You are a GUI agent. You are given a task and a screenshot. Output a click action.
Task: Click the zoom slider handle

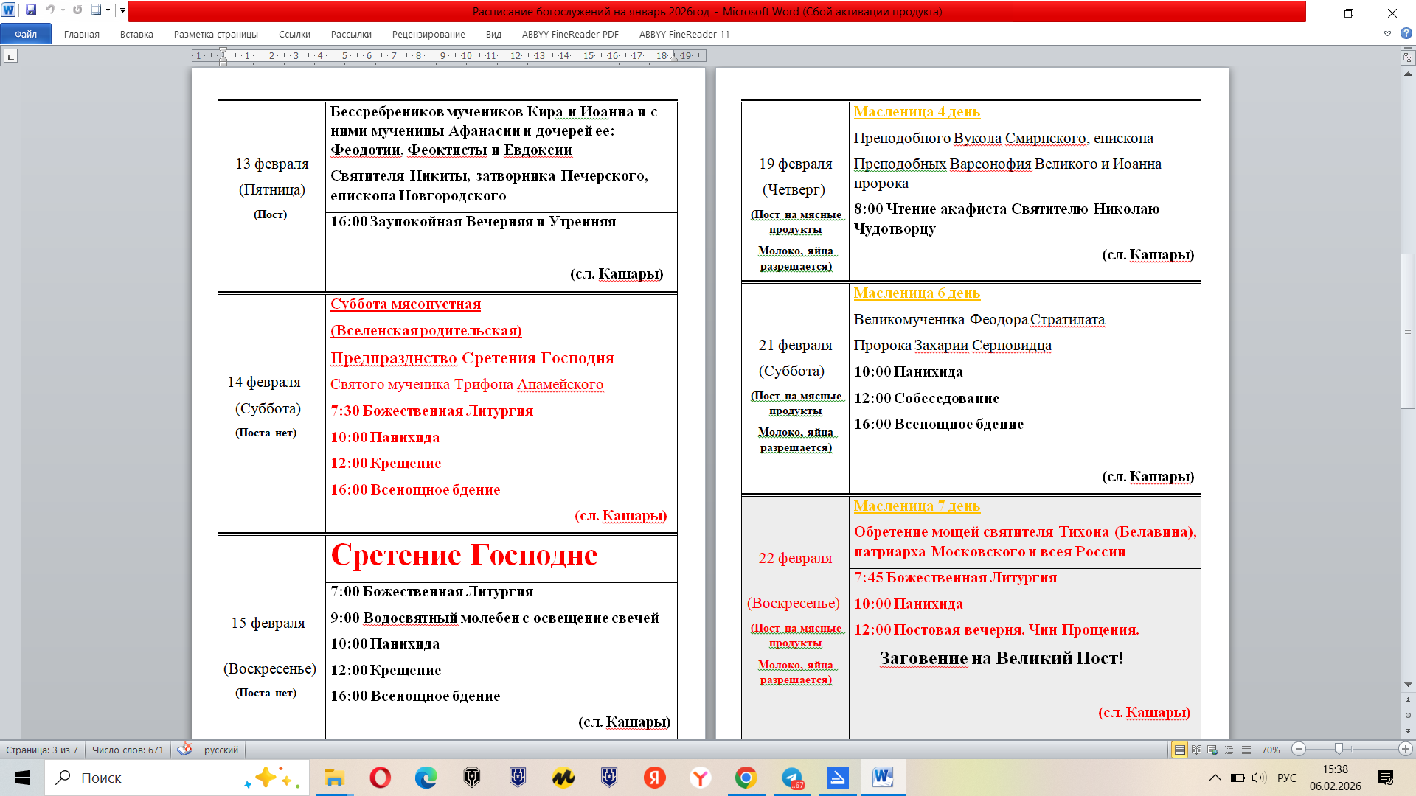click(1339, 750)
